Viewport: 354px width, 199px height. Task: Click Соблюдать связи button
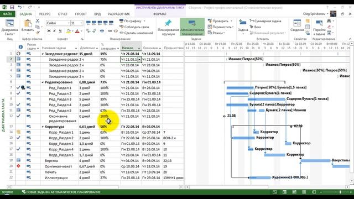pos(134,27)
